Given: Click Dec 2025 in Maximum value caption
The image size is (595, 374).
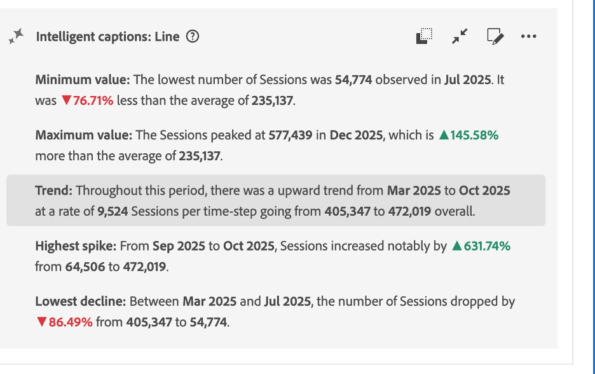Looking at the screenshot, I should click(x=356, y=135).
